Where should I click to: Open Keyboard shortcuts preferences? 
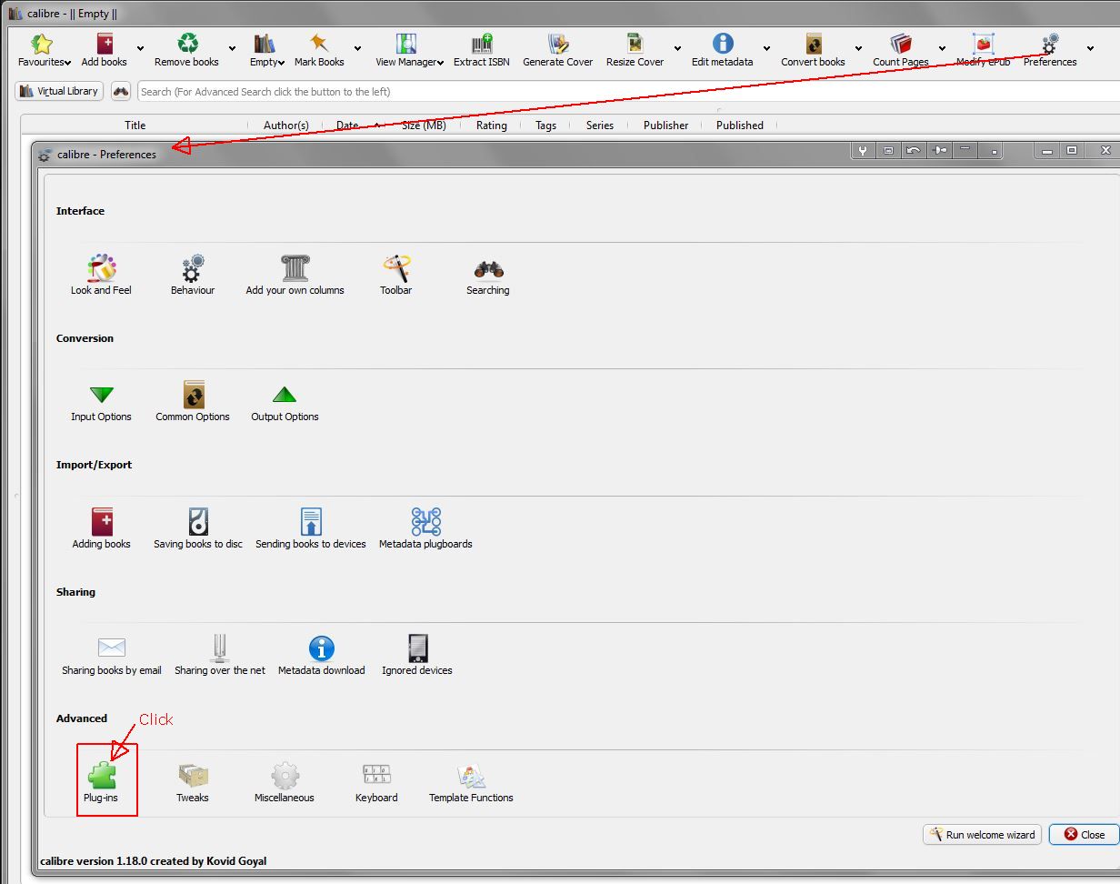point(376,783)
